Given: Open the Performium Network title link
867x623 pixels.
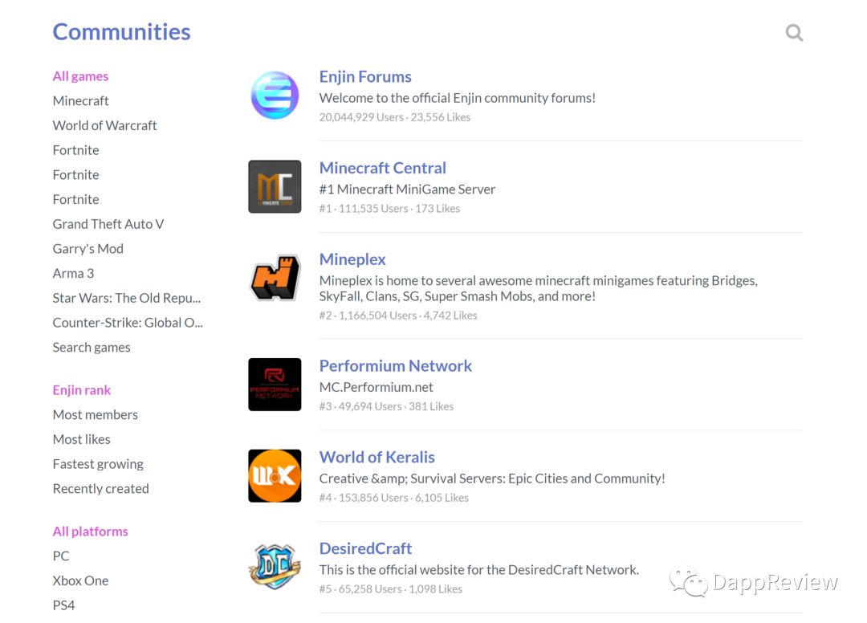Looking at the screenshot, I should (395, 366).
